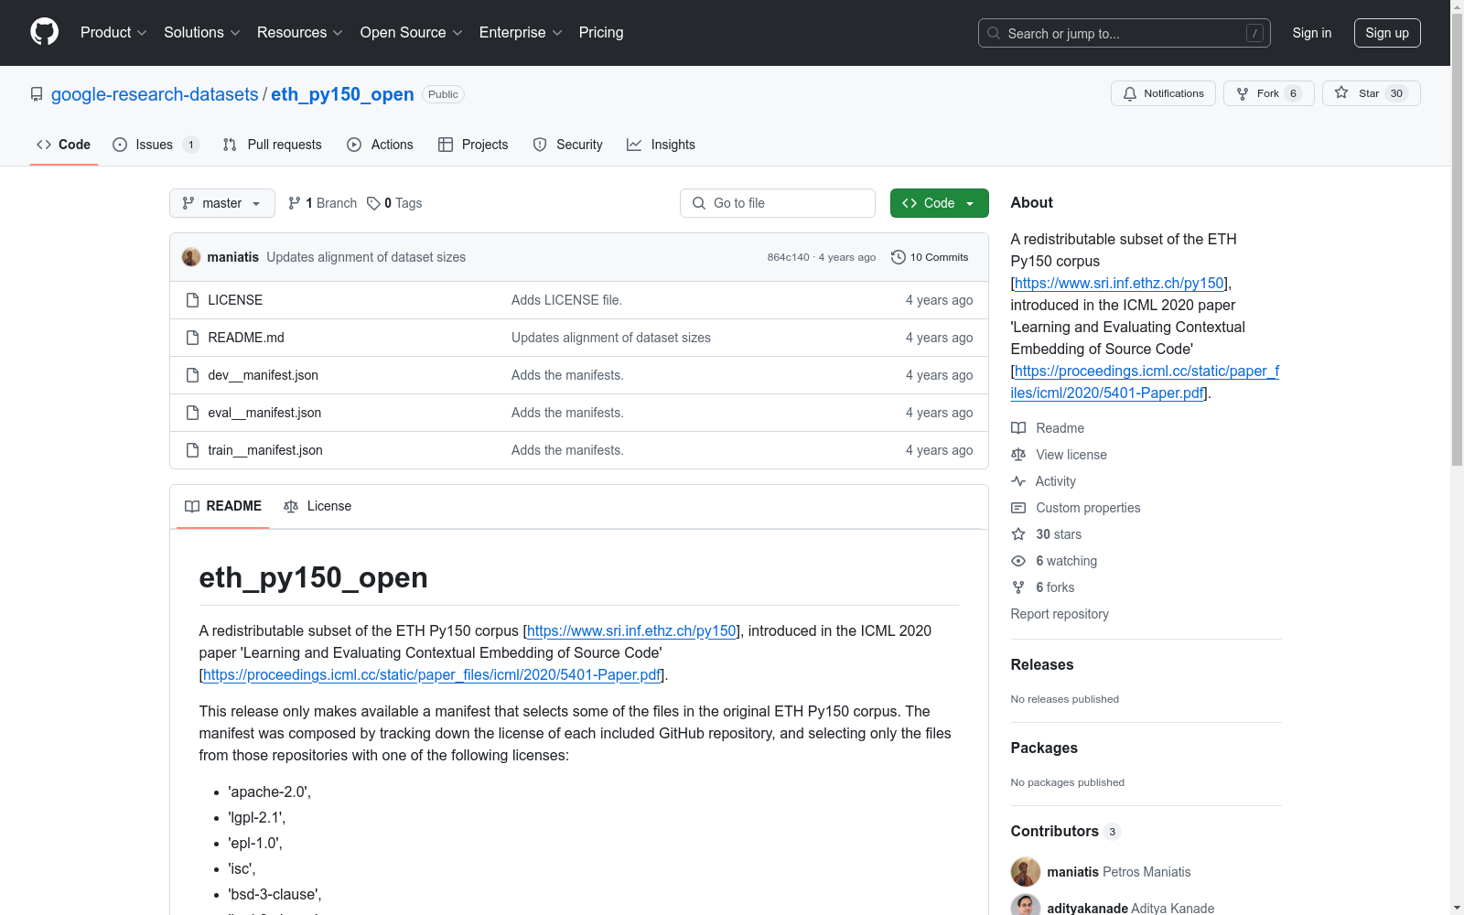Open sri.inf.ethz.ch/py150 link in README

[x=631, y=630]
